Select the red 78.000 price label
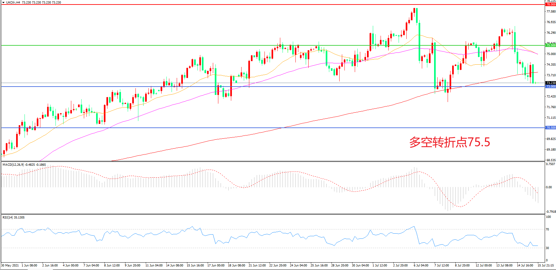The image size is (556, 270). [x=551, y=5]
